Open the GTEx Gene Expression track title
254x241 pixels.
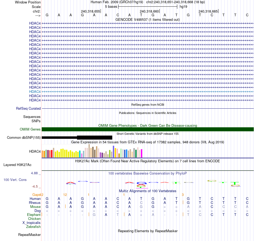148,142
